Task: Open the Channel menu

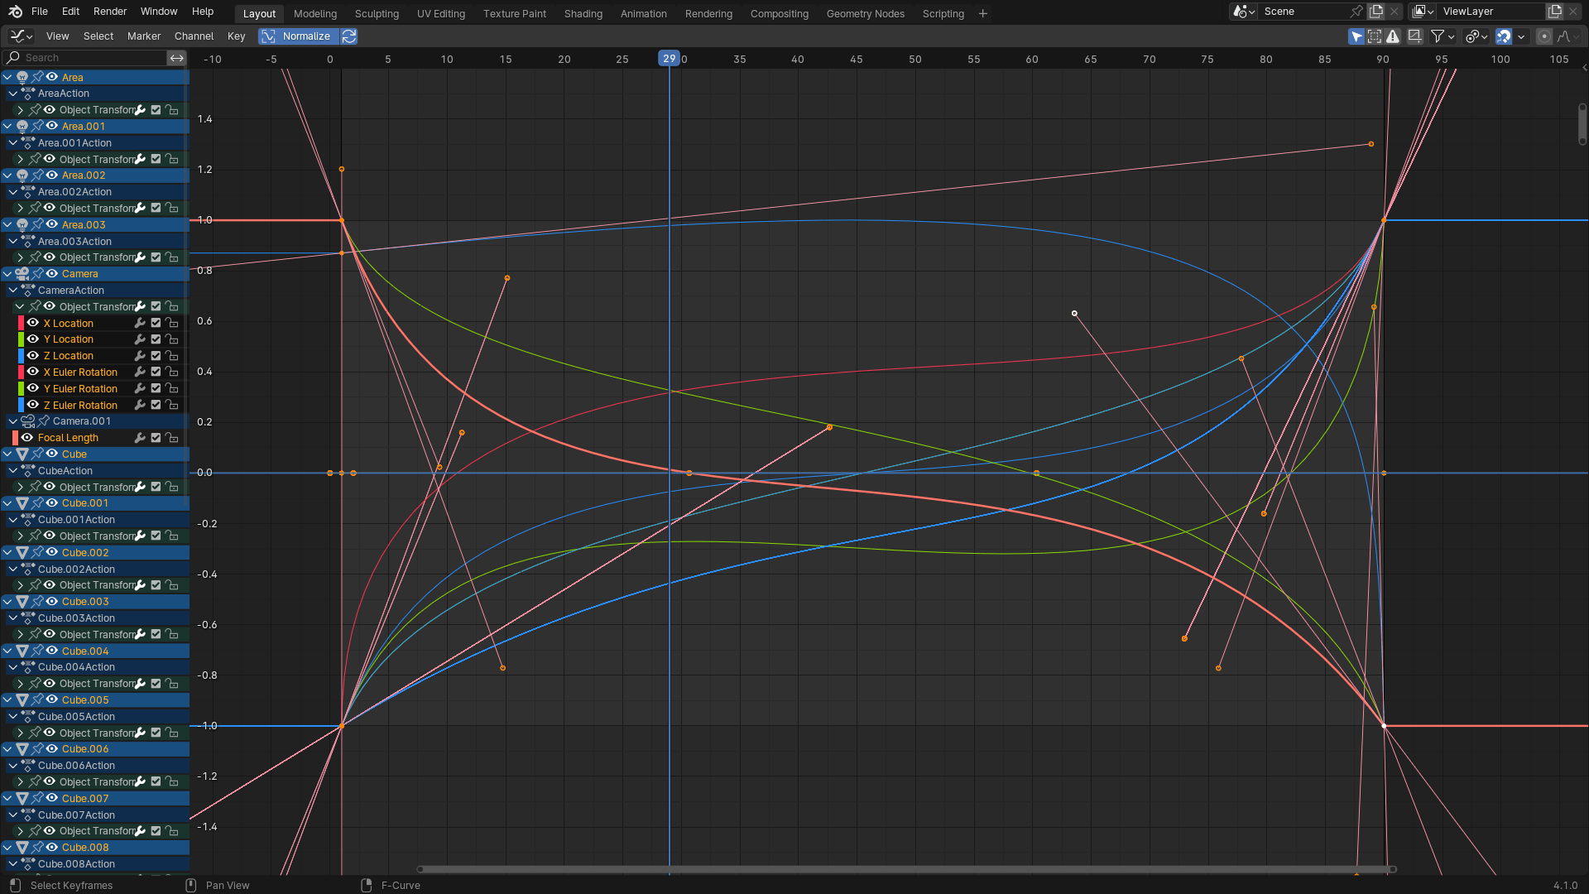Action: 194,36
